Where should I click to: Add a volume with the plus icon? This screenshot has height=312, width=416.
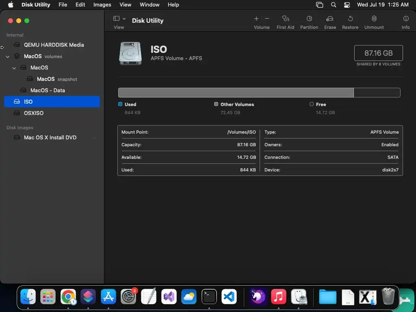click(x=256, y=19)
